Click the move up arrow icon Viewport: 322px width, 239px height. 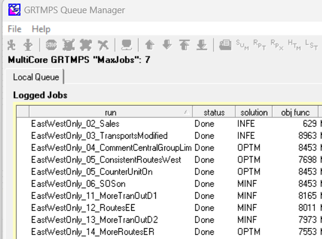150,44
